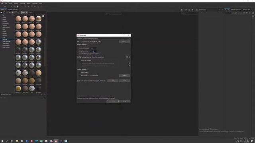Viewport: 255px width, 143px height.
Task: Select the Smart materials shelf category
Action: click(6, 41)
